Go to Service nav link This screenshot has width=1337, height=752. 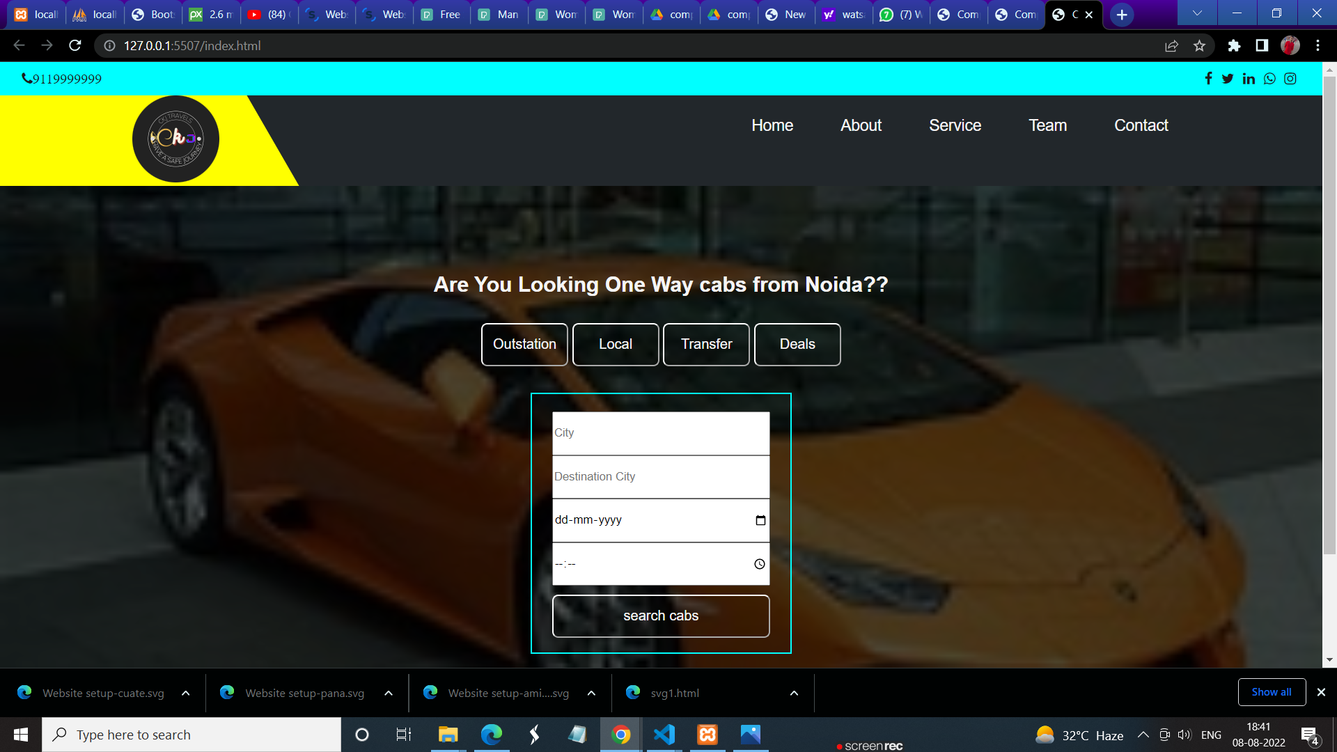click(955, 125)
